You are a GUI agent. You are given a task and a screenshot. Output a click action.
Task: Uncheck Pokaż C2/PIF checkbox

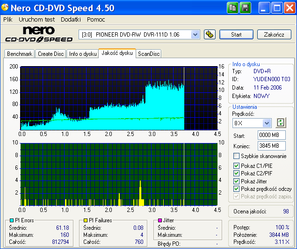tap(236, 173)
